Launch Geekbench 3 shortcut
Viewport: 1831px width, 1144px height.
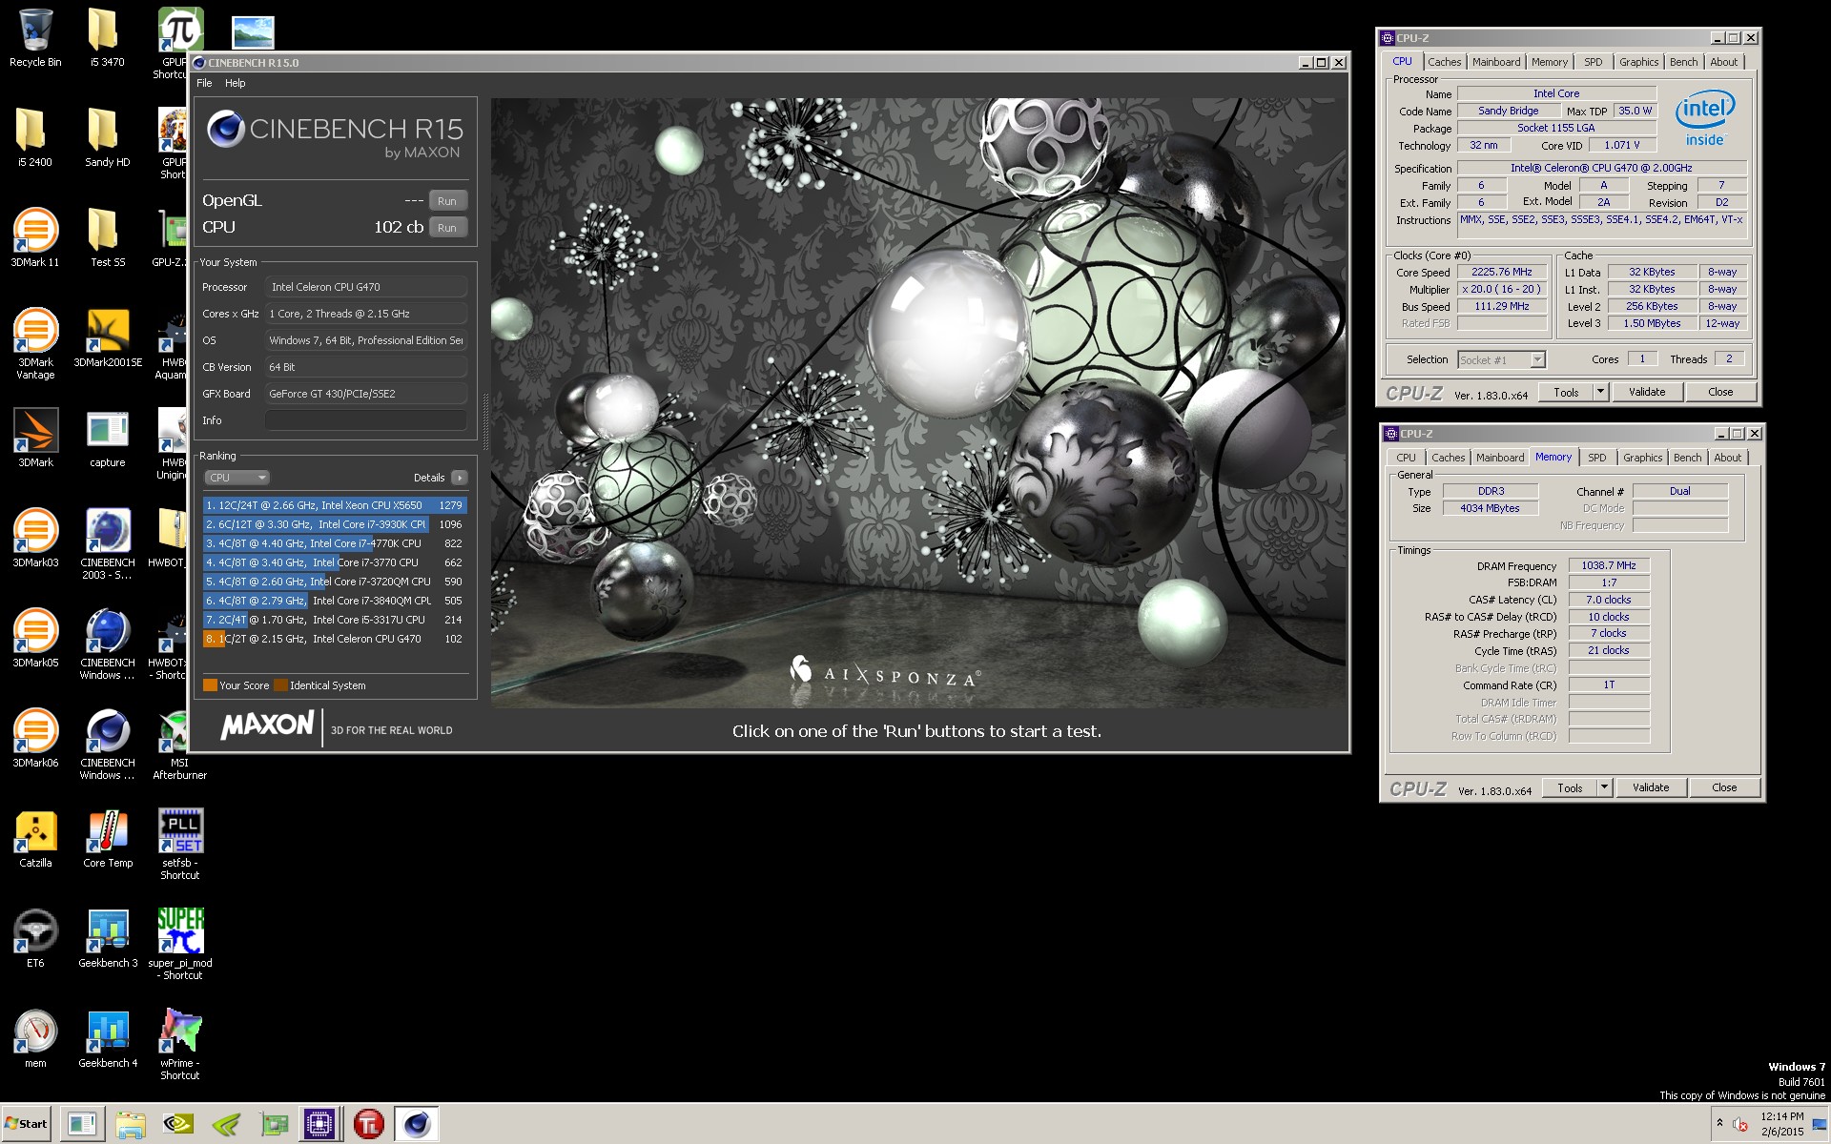(x=107, y=939)
